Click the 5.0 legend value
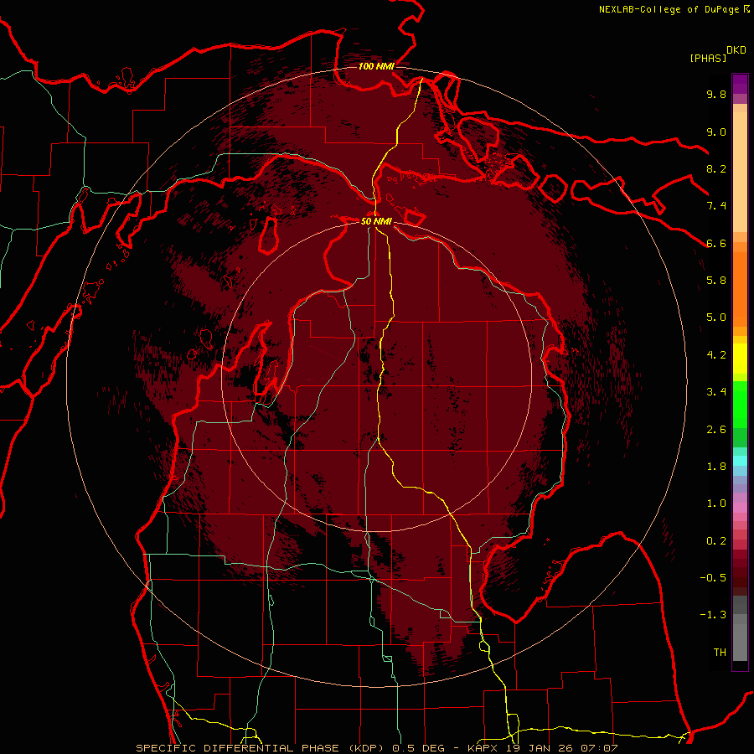The image size is (754, 754). [x=716, y=318]
